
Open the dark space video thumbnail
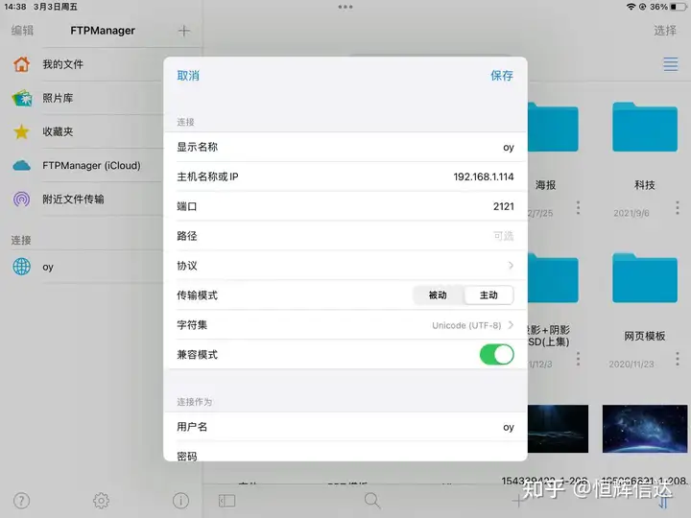[558, 429]
